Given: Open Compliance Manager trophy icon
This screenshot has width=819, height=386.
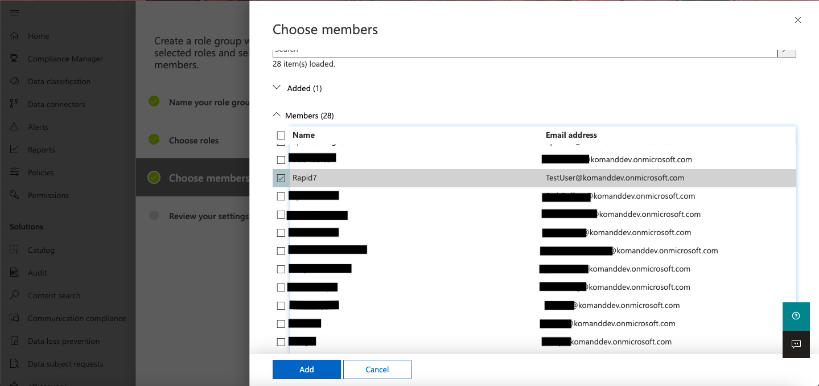Looking at the screenshot, I should (15, 59).
